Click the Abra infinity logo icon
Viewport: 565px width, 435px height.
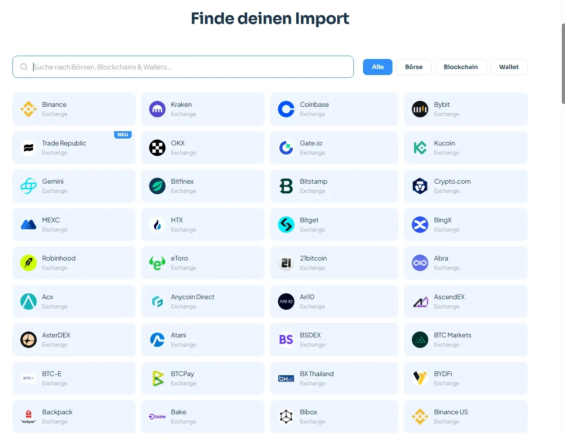tap(420, 263)
